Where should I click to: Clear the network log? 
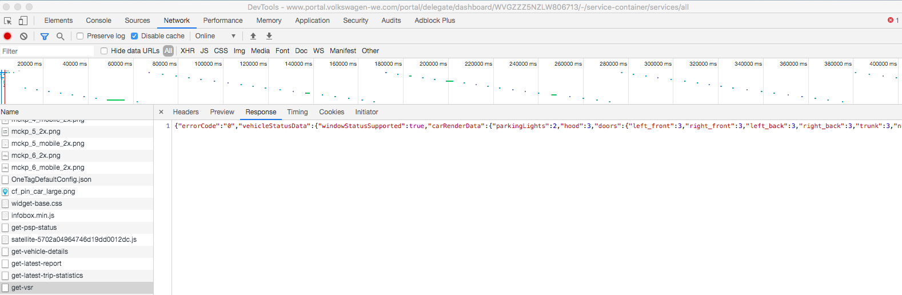(23, 36)
